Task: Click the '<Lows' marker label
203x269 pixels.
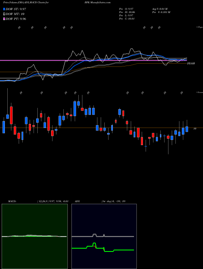Action: [199, 92]
